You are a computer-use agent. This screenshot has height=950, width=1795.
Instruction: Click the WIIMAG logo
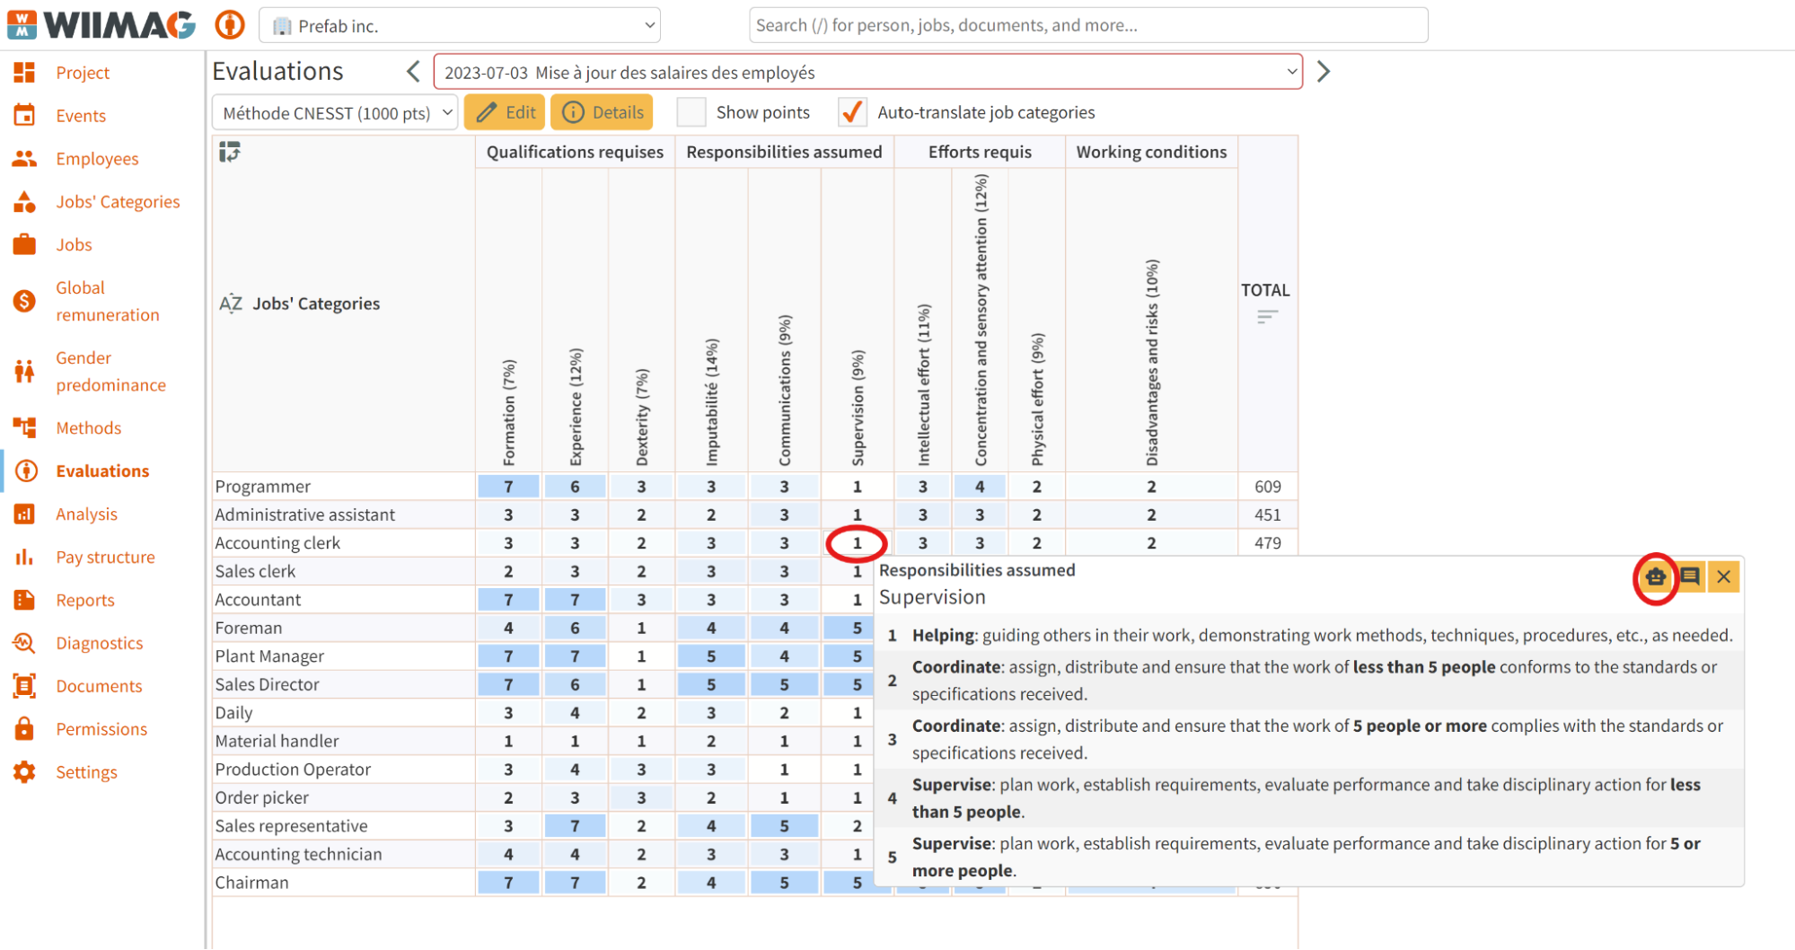(x=101, y=24)
